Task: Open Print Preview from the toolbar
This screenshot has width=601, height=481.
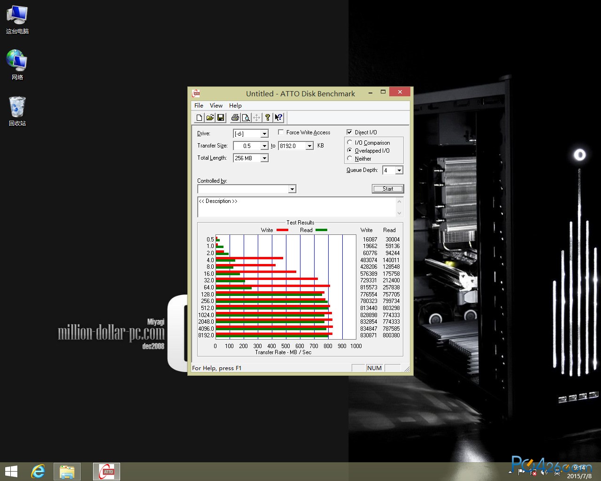Action: [x=246, y=117]
